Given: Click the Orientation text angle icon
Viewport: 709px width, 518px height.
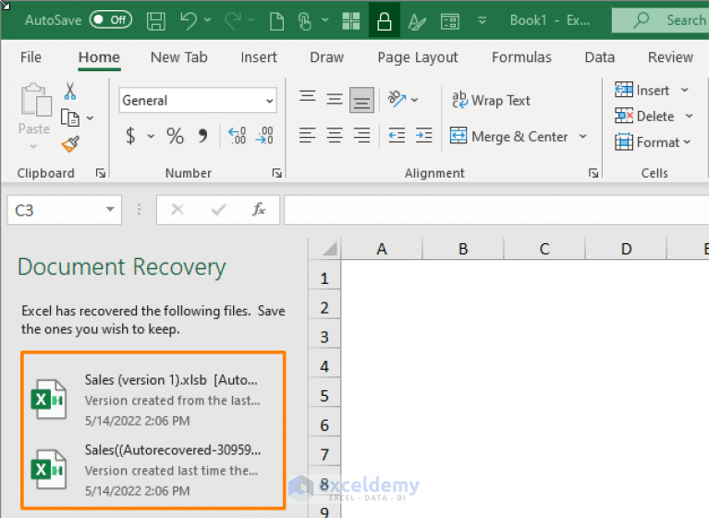Looking at the screenshot, I should [397, 99].
